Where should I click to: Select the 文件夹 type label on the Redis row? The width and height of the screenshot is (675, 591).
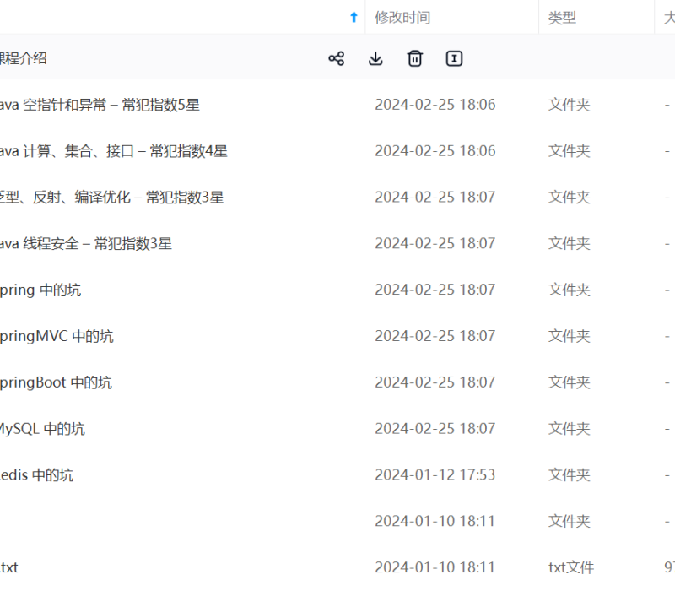tap(568, 474)
